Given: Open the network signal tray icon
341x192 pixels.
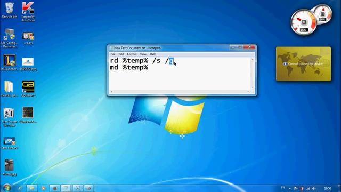Looking at the screenshot, I should coord(308,188).
